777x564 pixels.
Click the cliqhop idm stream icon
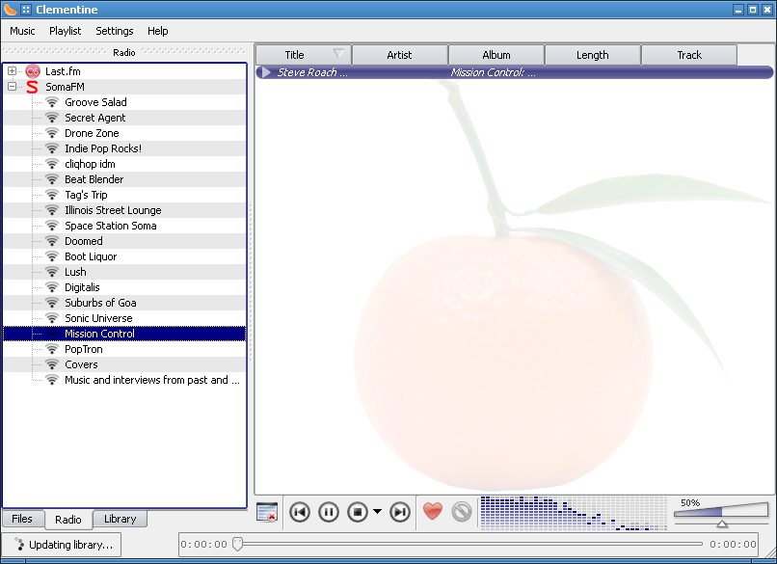coord(52,164)
